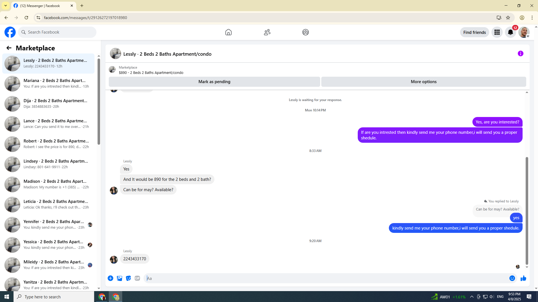Viewport: 538px width, 302px height.
Task: Open account profile picture menu
Action: [x=524, y=32]
